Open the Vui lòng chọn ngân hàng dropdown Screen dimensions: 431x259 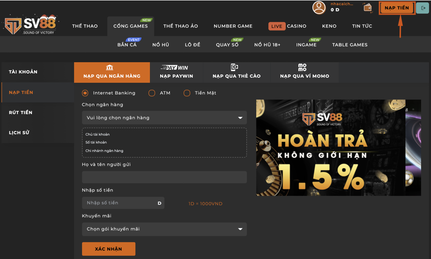click(x=164, y=118)
